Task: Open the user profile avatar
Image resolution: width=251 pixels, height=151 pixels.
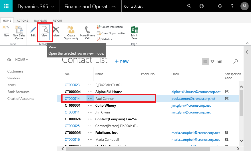Action: coord(244,6)
